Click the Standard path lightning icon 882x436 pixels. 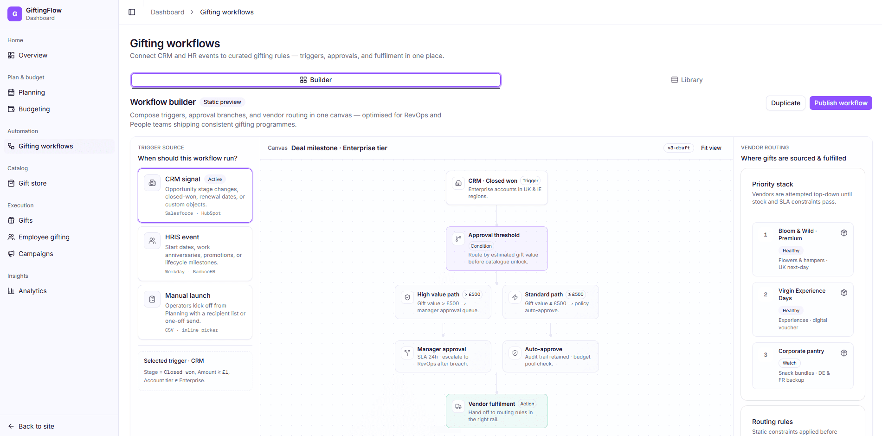click(515, 297)
